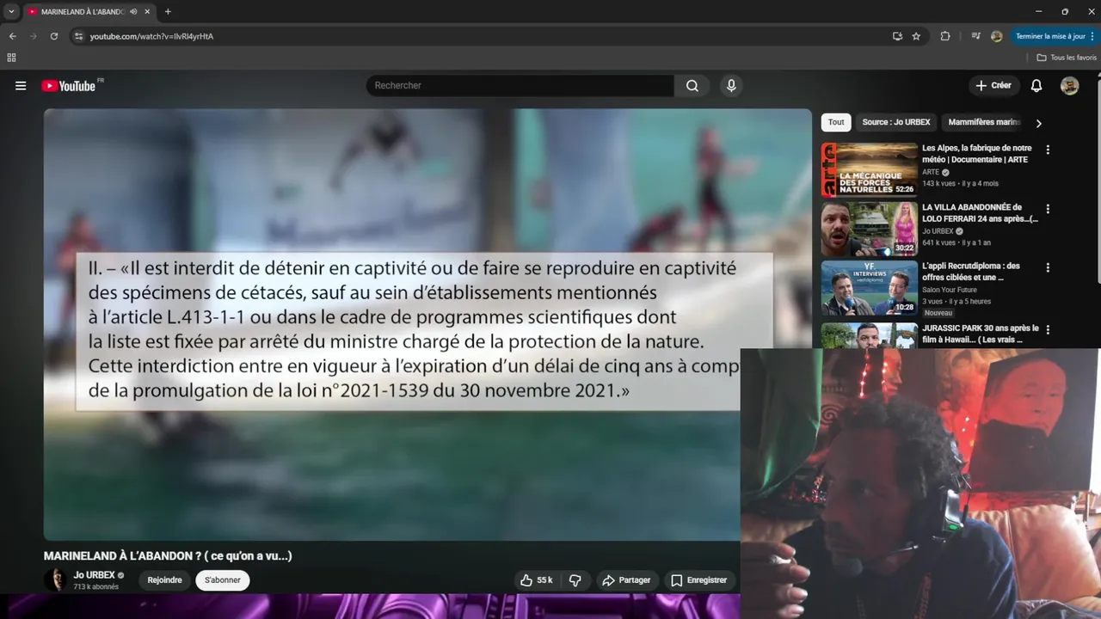
Task: Open the browser extensions puzzle icon
Action: (x=945, y=36)
